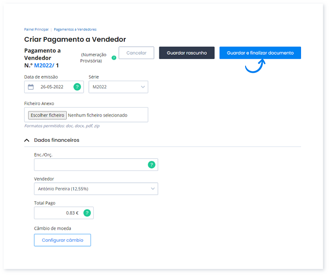Viewport: 329px width, 275px height.
Task: Collapse the Dados financeiros section
Action: tap(27, 140)
